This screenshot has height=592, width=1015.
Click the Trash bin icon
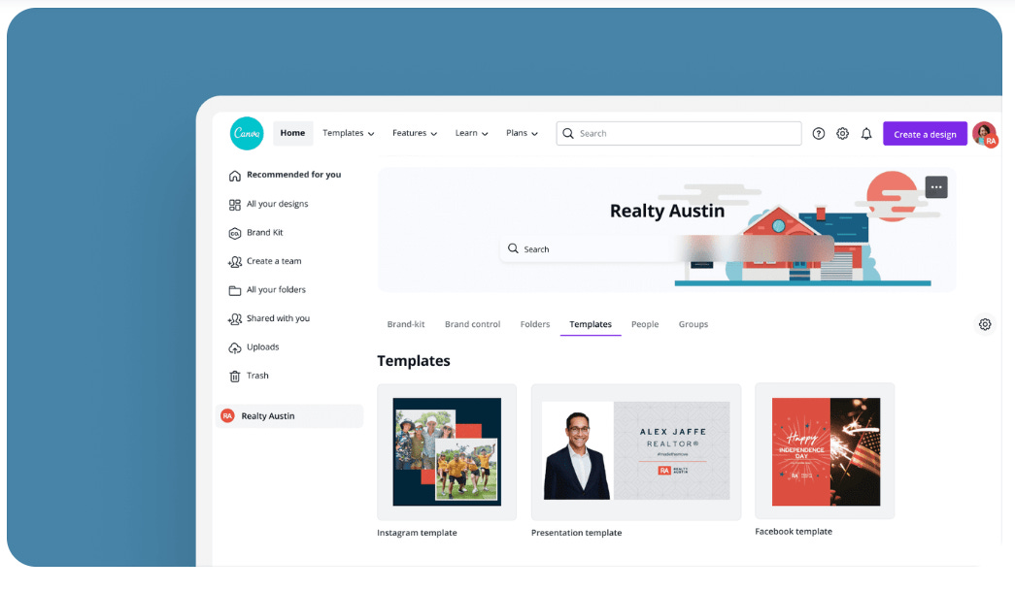(234, 376)
